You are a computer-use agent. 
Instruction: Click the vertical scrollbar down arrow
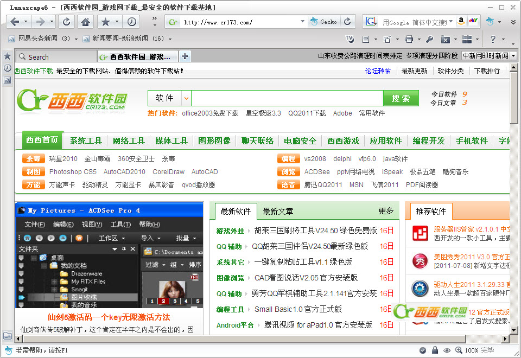pyautogui.click(x=514, y=330)
